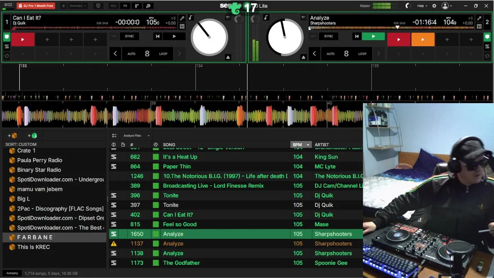Click the track color palette column icon
The height and width of the screenshot is (278, 494).
tap(156, 145)
